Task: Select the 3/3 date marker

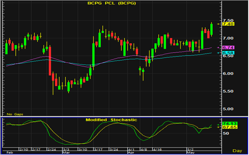Action: pyautogui.click(x=66, y=149)
